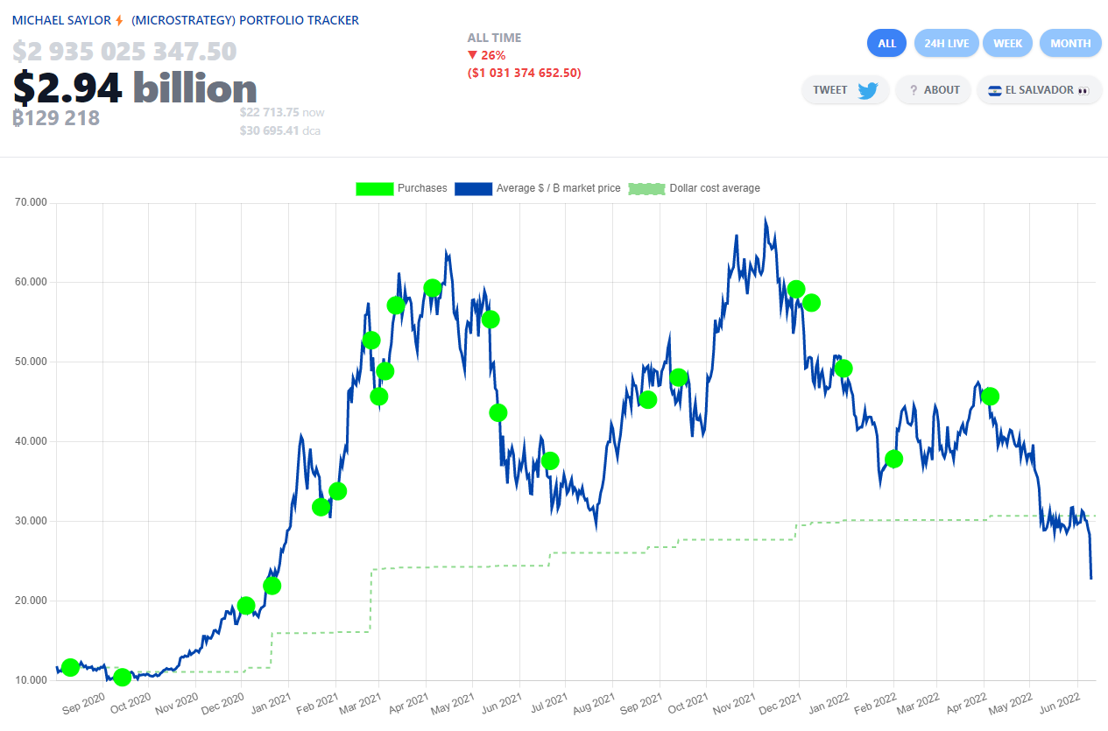The width and height of the screenshot is (1108, 731).
Task: Click the Twitter bird icon
Action: pos(868,90)
